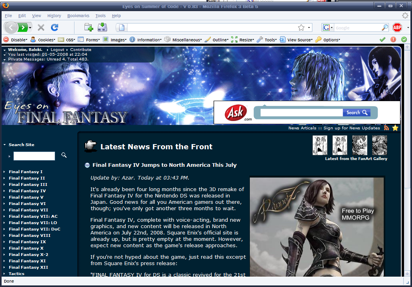This screenshot has width=412, height=287.
Task: Stop loading with the X stop icon
Action: [x=41, y=27]
